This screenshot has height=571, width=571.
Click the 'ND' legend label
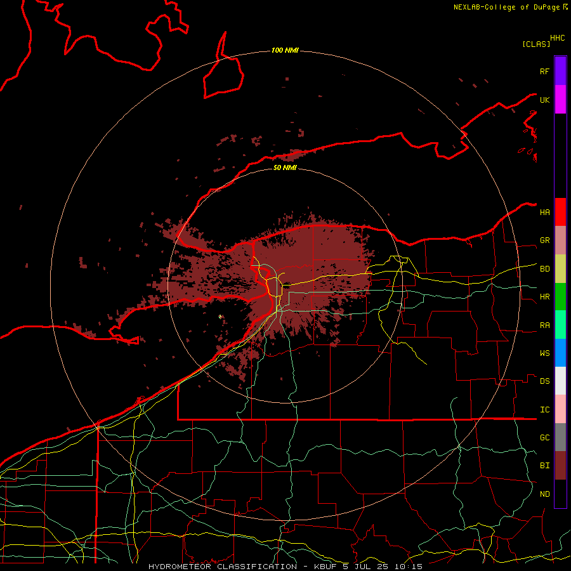[544, 494]
